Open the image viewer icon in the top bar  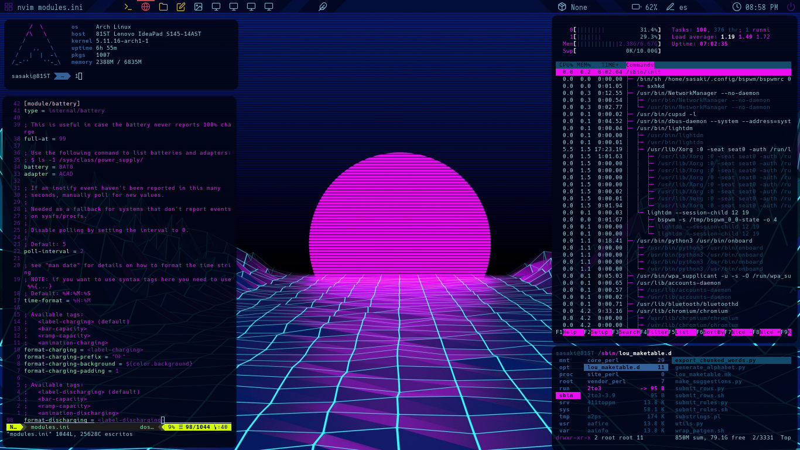point(199,7)
